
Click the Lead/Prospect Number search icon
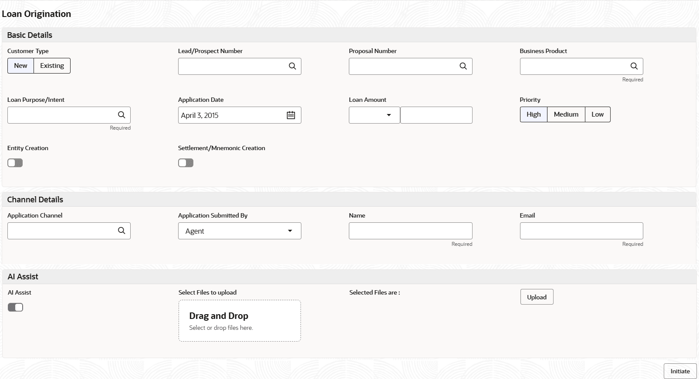292,66
